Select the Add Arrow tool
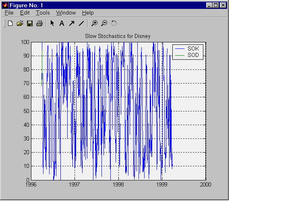This screenshot has height=201, width=298. (x=71, y=23)
